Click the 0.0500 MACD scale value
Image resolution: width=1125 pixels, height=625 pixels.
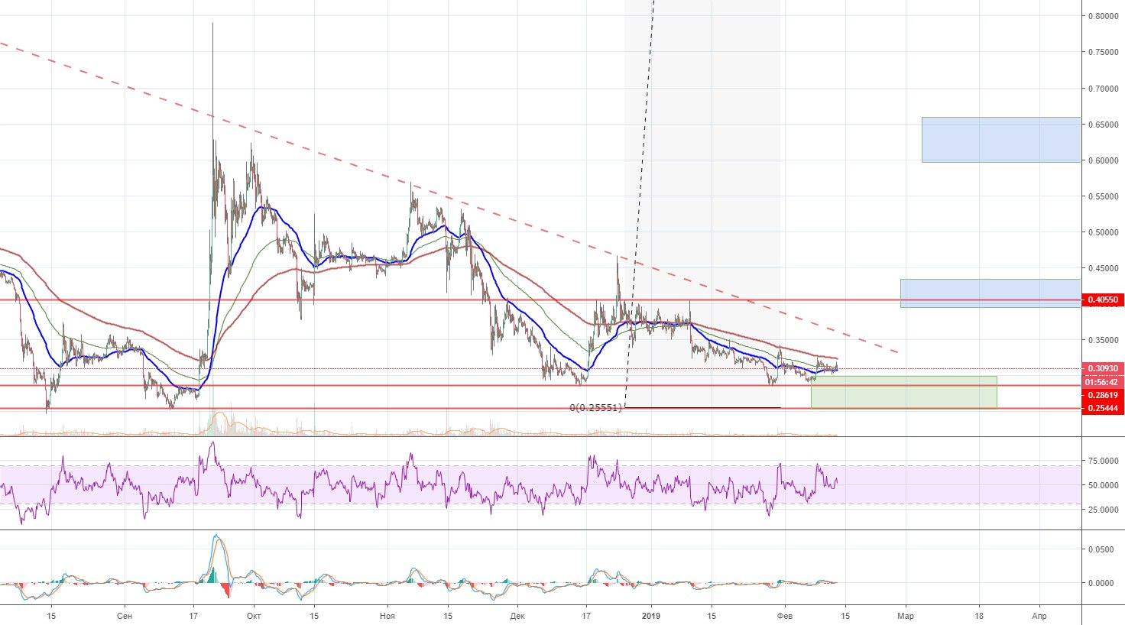pyautogui.click(x=1101, y=549)
